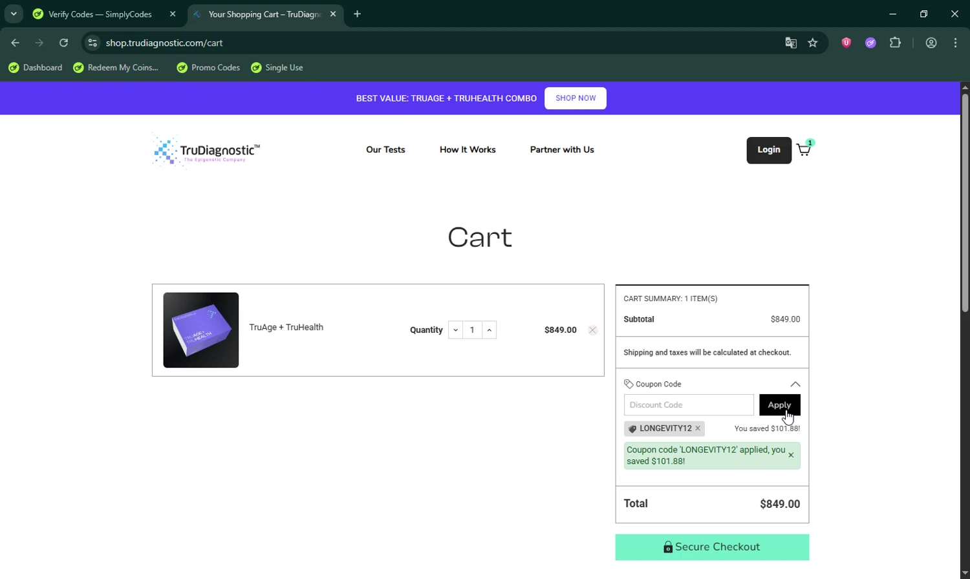Open Partner with Us page
The height and width of the screenshot is (579, 970).
pos(562,149)
